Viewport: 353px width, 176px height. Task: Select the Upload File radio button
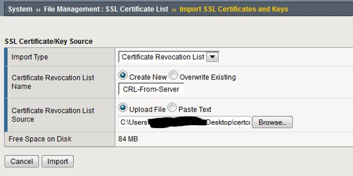coord(123,108)
